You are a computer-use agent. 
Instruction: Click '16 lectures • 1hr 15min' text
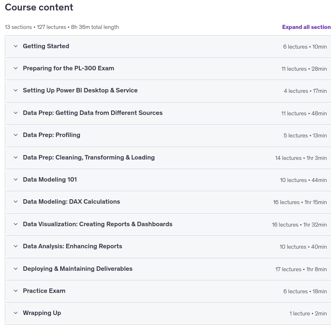[300, 202]
